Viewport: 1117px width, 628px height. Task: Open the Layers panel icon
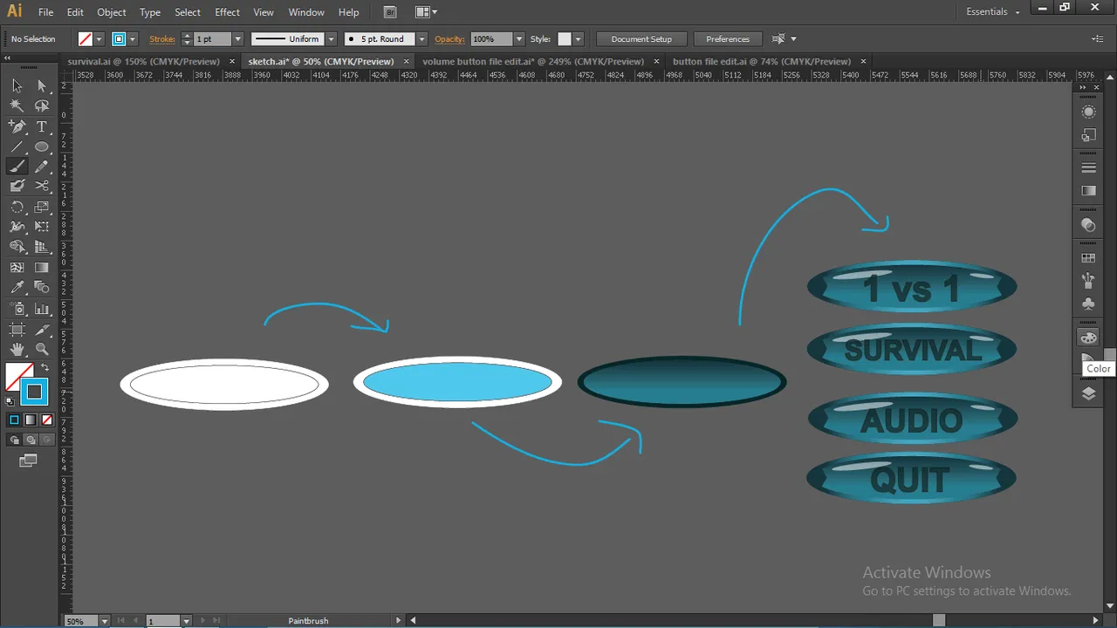tap(1088, 393)
